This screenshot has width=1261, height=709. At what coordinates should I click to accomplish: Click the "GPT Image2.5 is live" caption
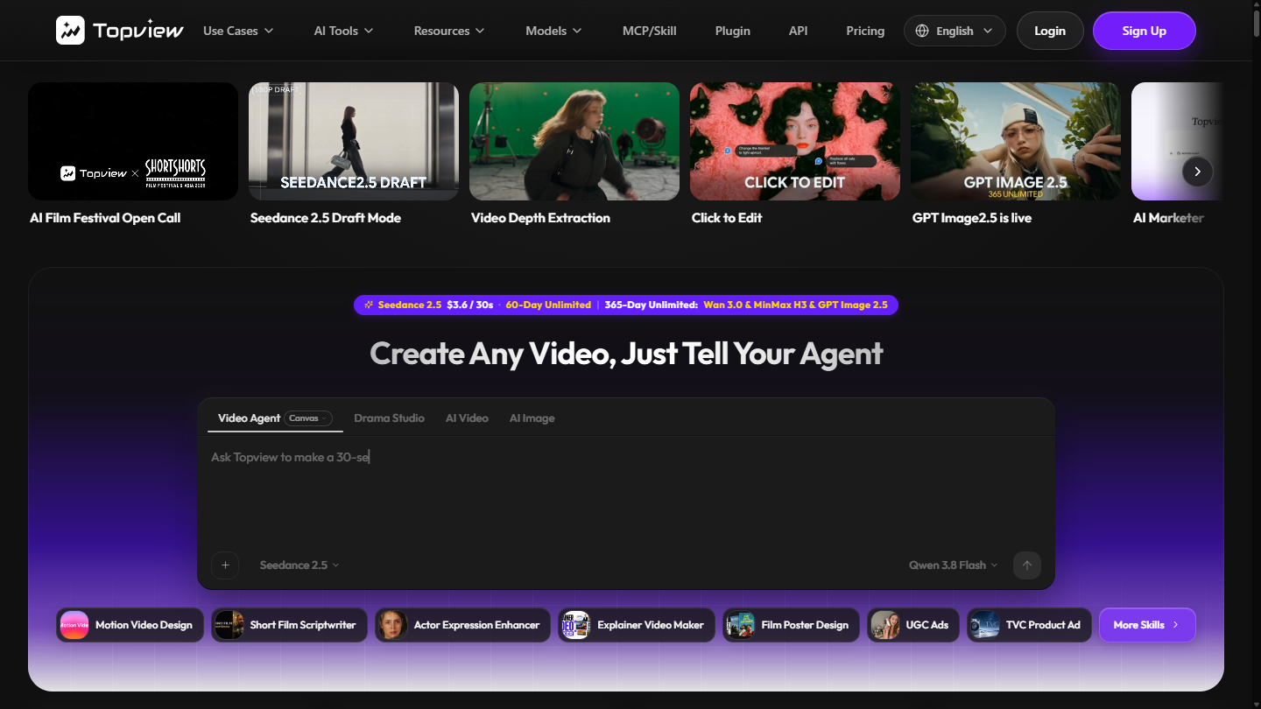[972, 218]
